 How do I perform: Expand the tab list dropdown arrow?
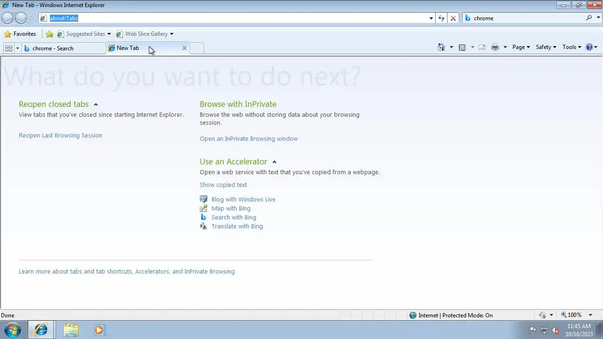(x=17, y=48)
